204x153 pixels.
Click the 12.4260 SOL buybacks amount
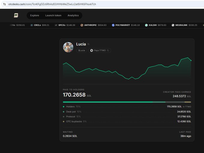184,121
